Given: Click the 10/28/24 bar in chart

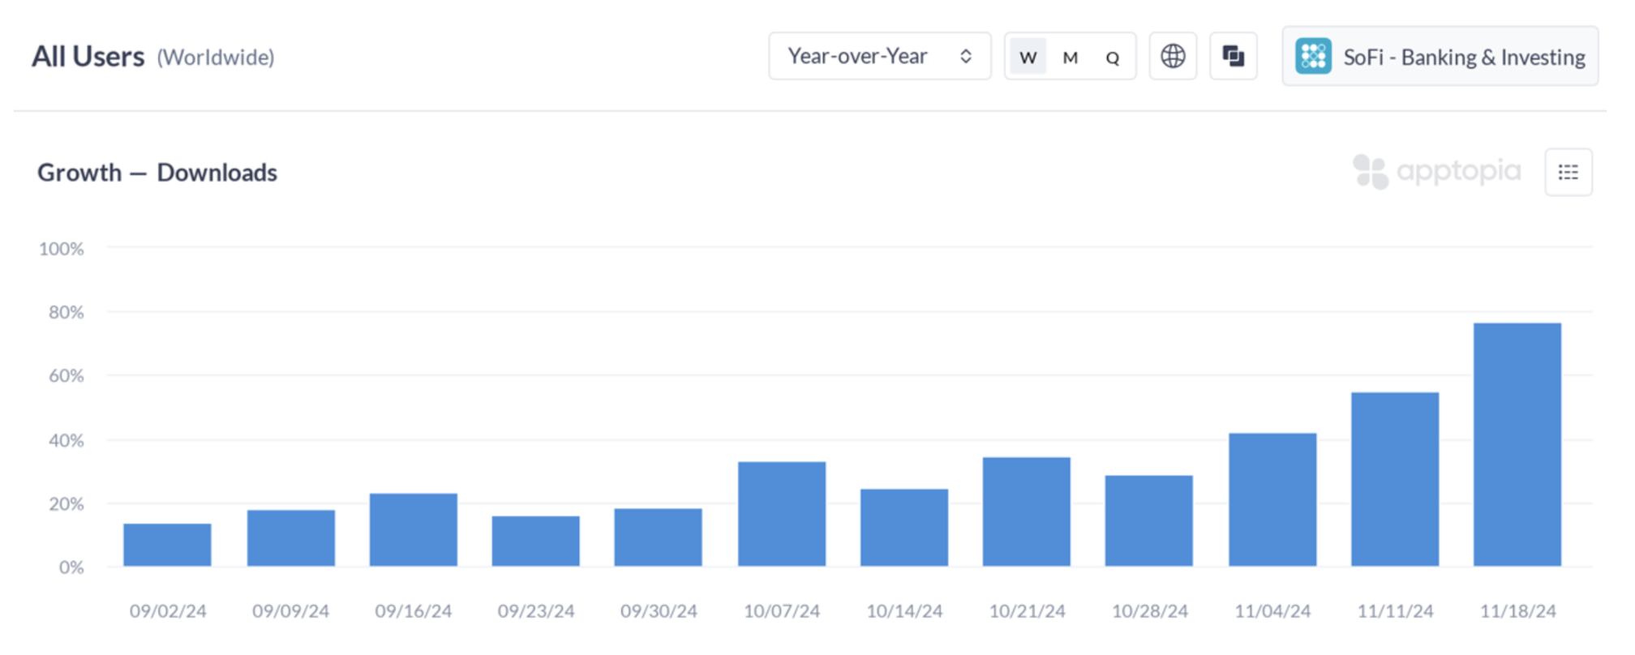Looking at the screenshot, I should click(1148, 520).
